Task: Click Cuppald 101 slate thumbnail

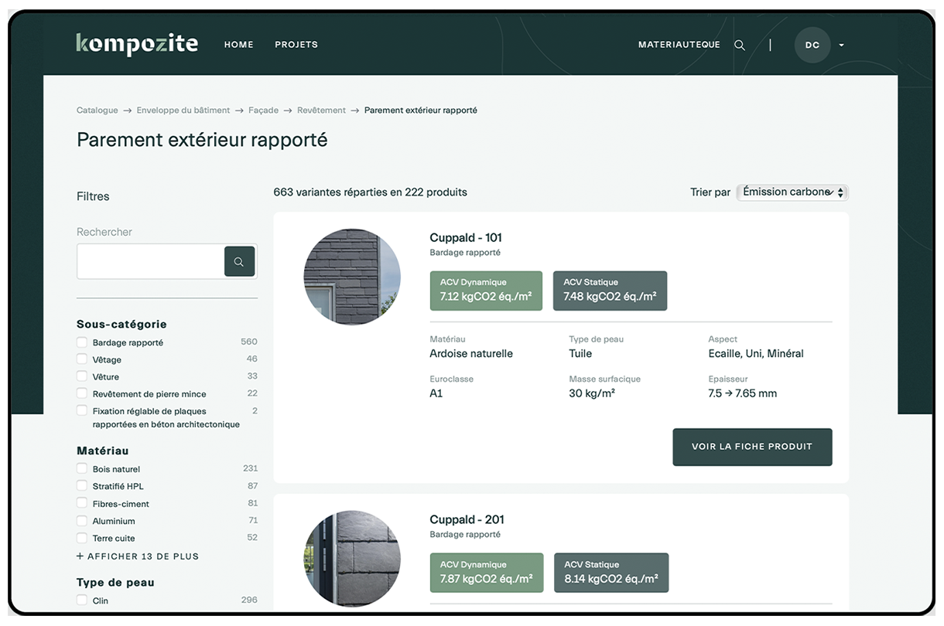Action: pyautogui.click(x=352, y=276)
